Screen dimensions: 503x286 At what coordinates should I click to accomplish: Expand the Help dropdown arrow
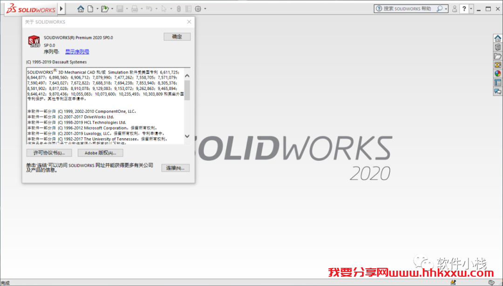pyautogui.click(x=471, y=9)
